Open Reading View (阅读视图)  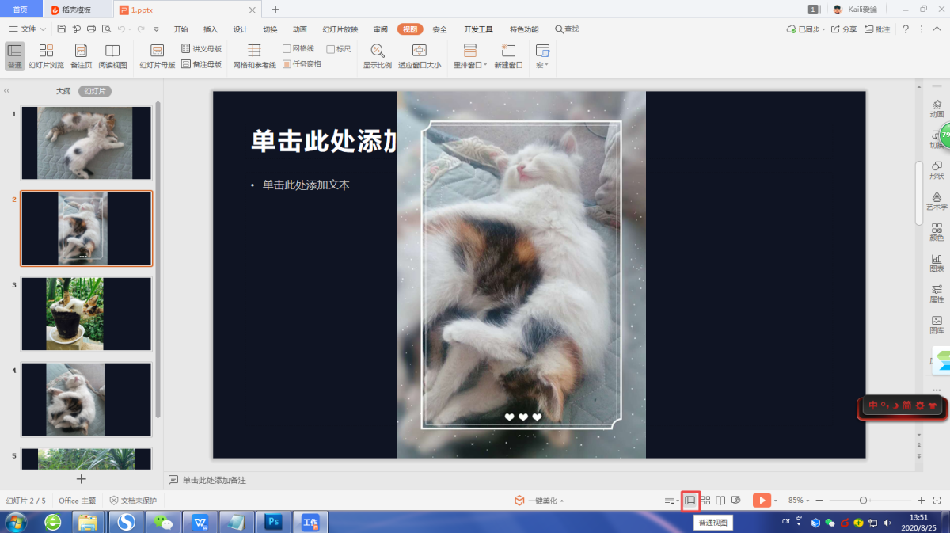[113, 55]
